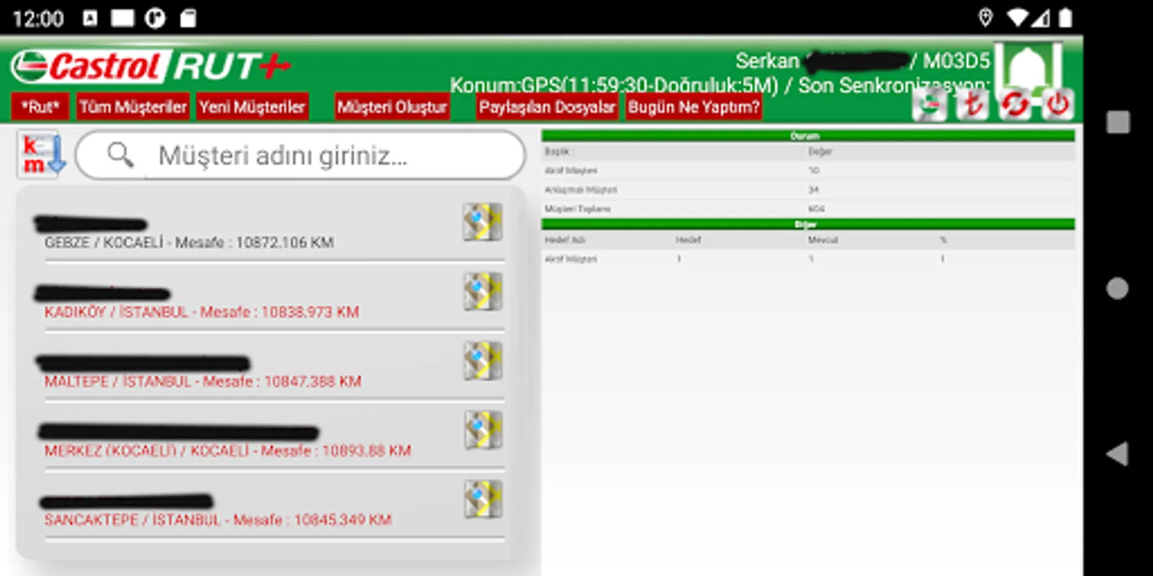Select the Müşteri Oluştur tab

click(392, 107)
